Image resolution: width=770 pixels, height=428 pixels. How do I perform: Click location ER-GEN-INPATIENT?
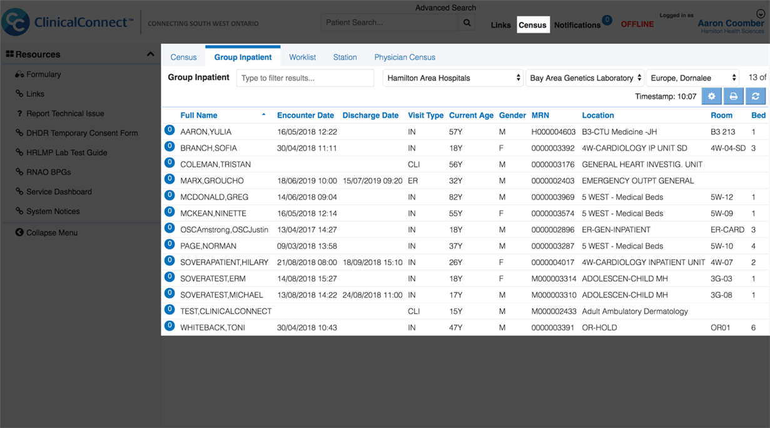pos(616,230)
